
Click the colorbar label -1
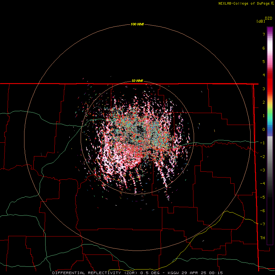click(262, 143)
